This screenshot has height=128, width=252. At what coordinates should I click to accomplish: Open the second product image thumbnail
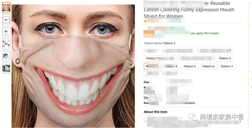pyautogui.click(x=6, y=20)
